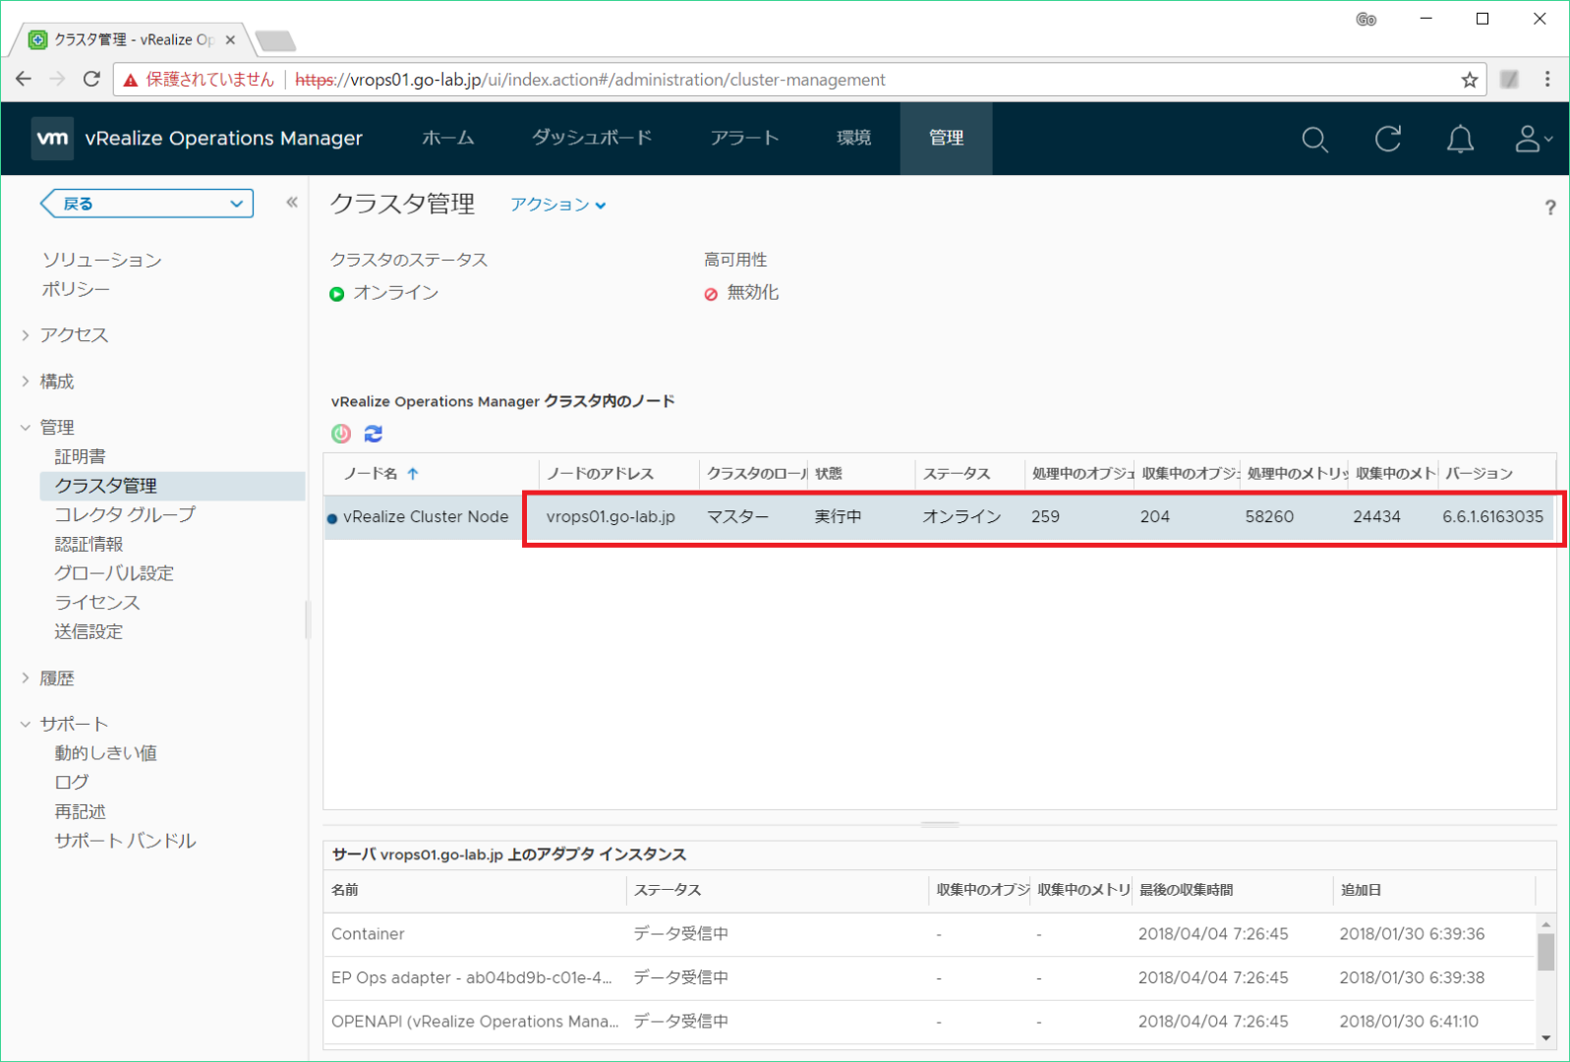Sort adapters by 最後の収集時間 column
Viewport: 1570px width, 1062px height.
tap(1186, 890)
